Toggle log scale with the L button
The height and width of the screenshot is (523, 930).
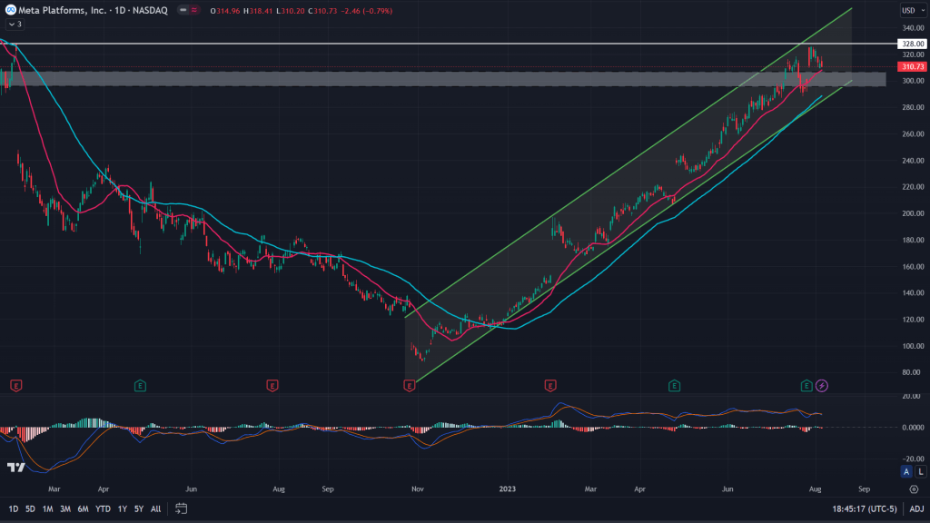919,471
